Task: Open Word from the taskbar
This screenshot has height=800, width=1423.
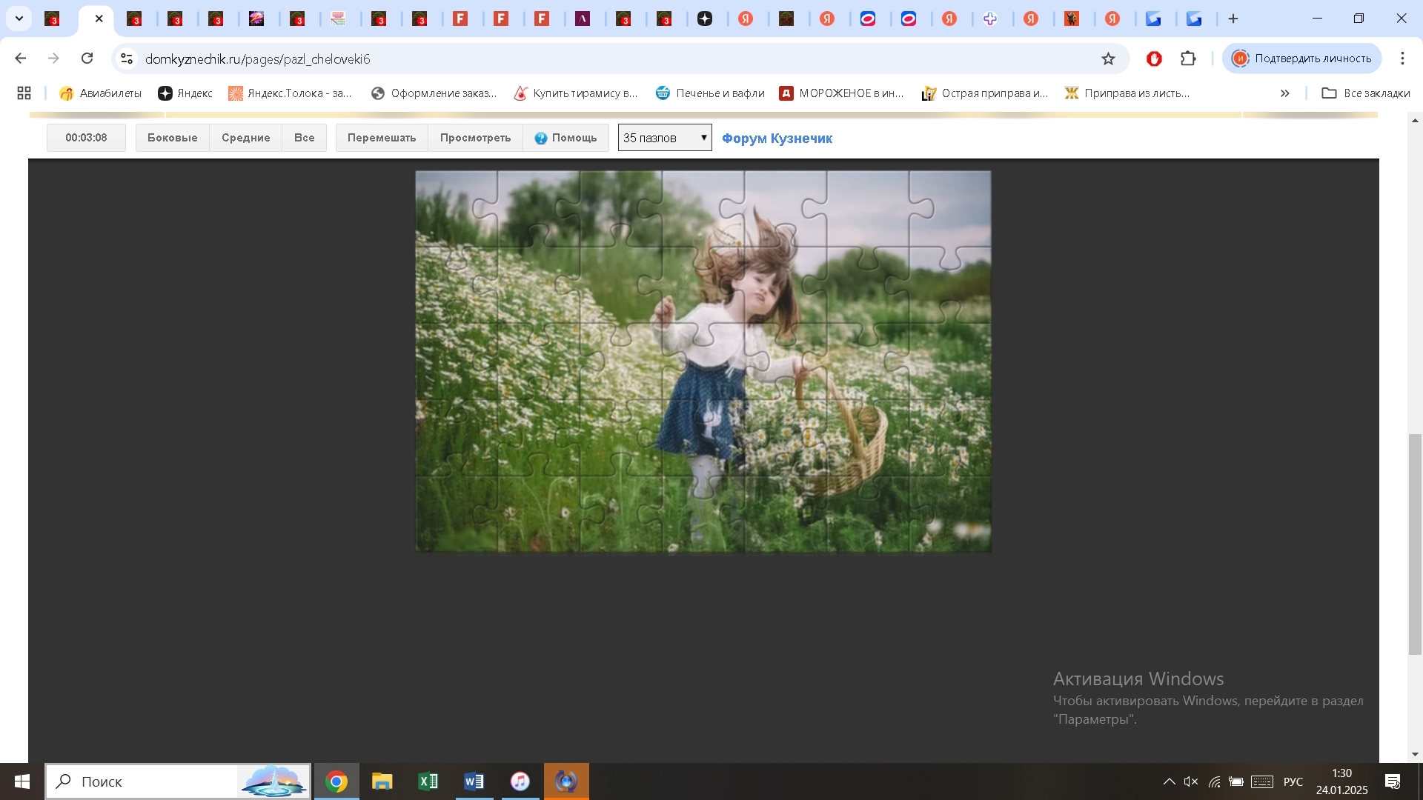Action: tap(474, 781)
